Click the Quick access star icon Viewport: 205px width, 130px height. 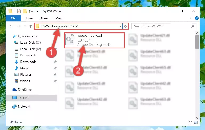coord(15,36)
